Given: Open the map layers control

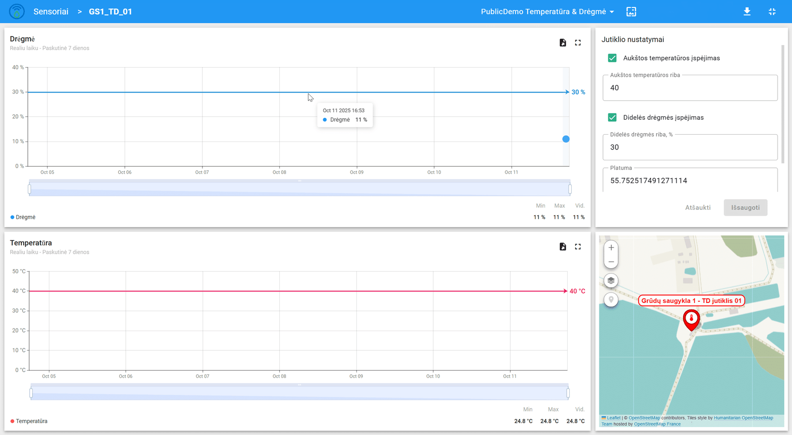Looking at the screenshot, I should point(611,281).
